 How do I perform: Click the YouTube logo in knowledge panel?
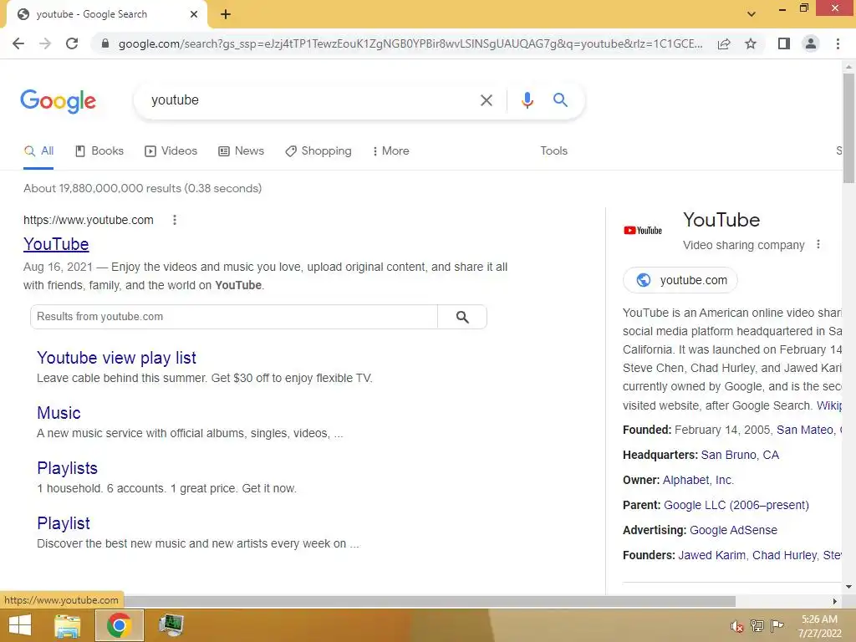point(643,231)
